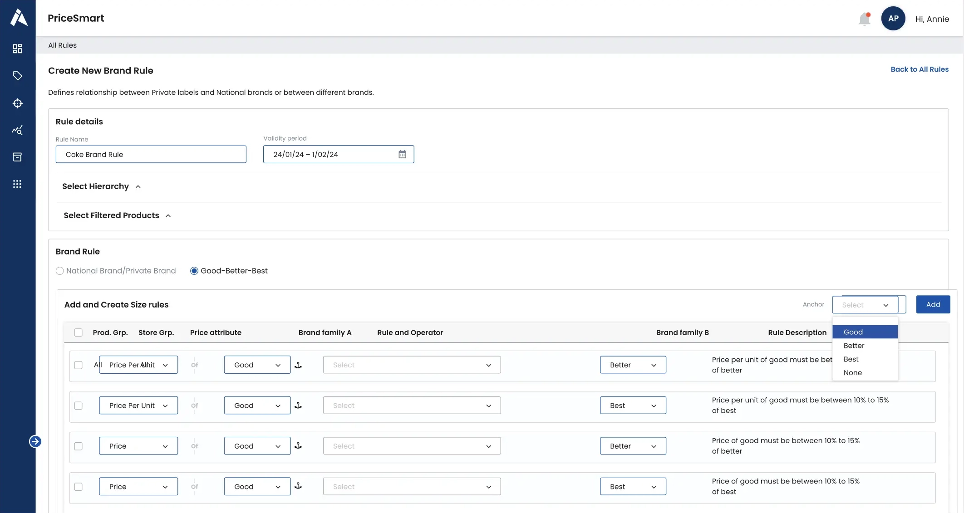Toggle the select-all checkbox in table header
The image size is (964, 513).
pos(78,332)
